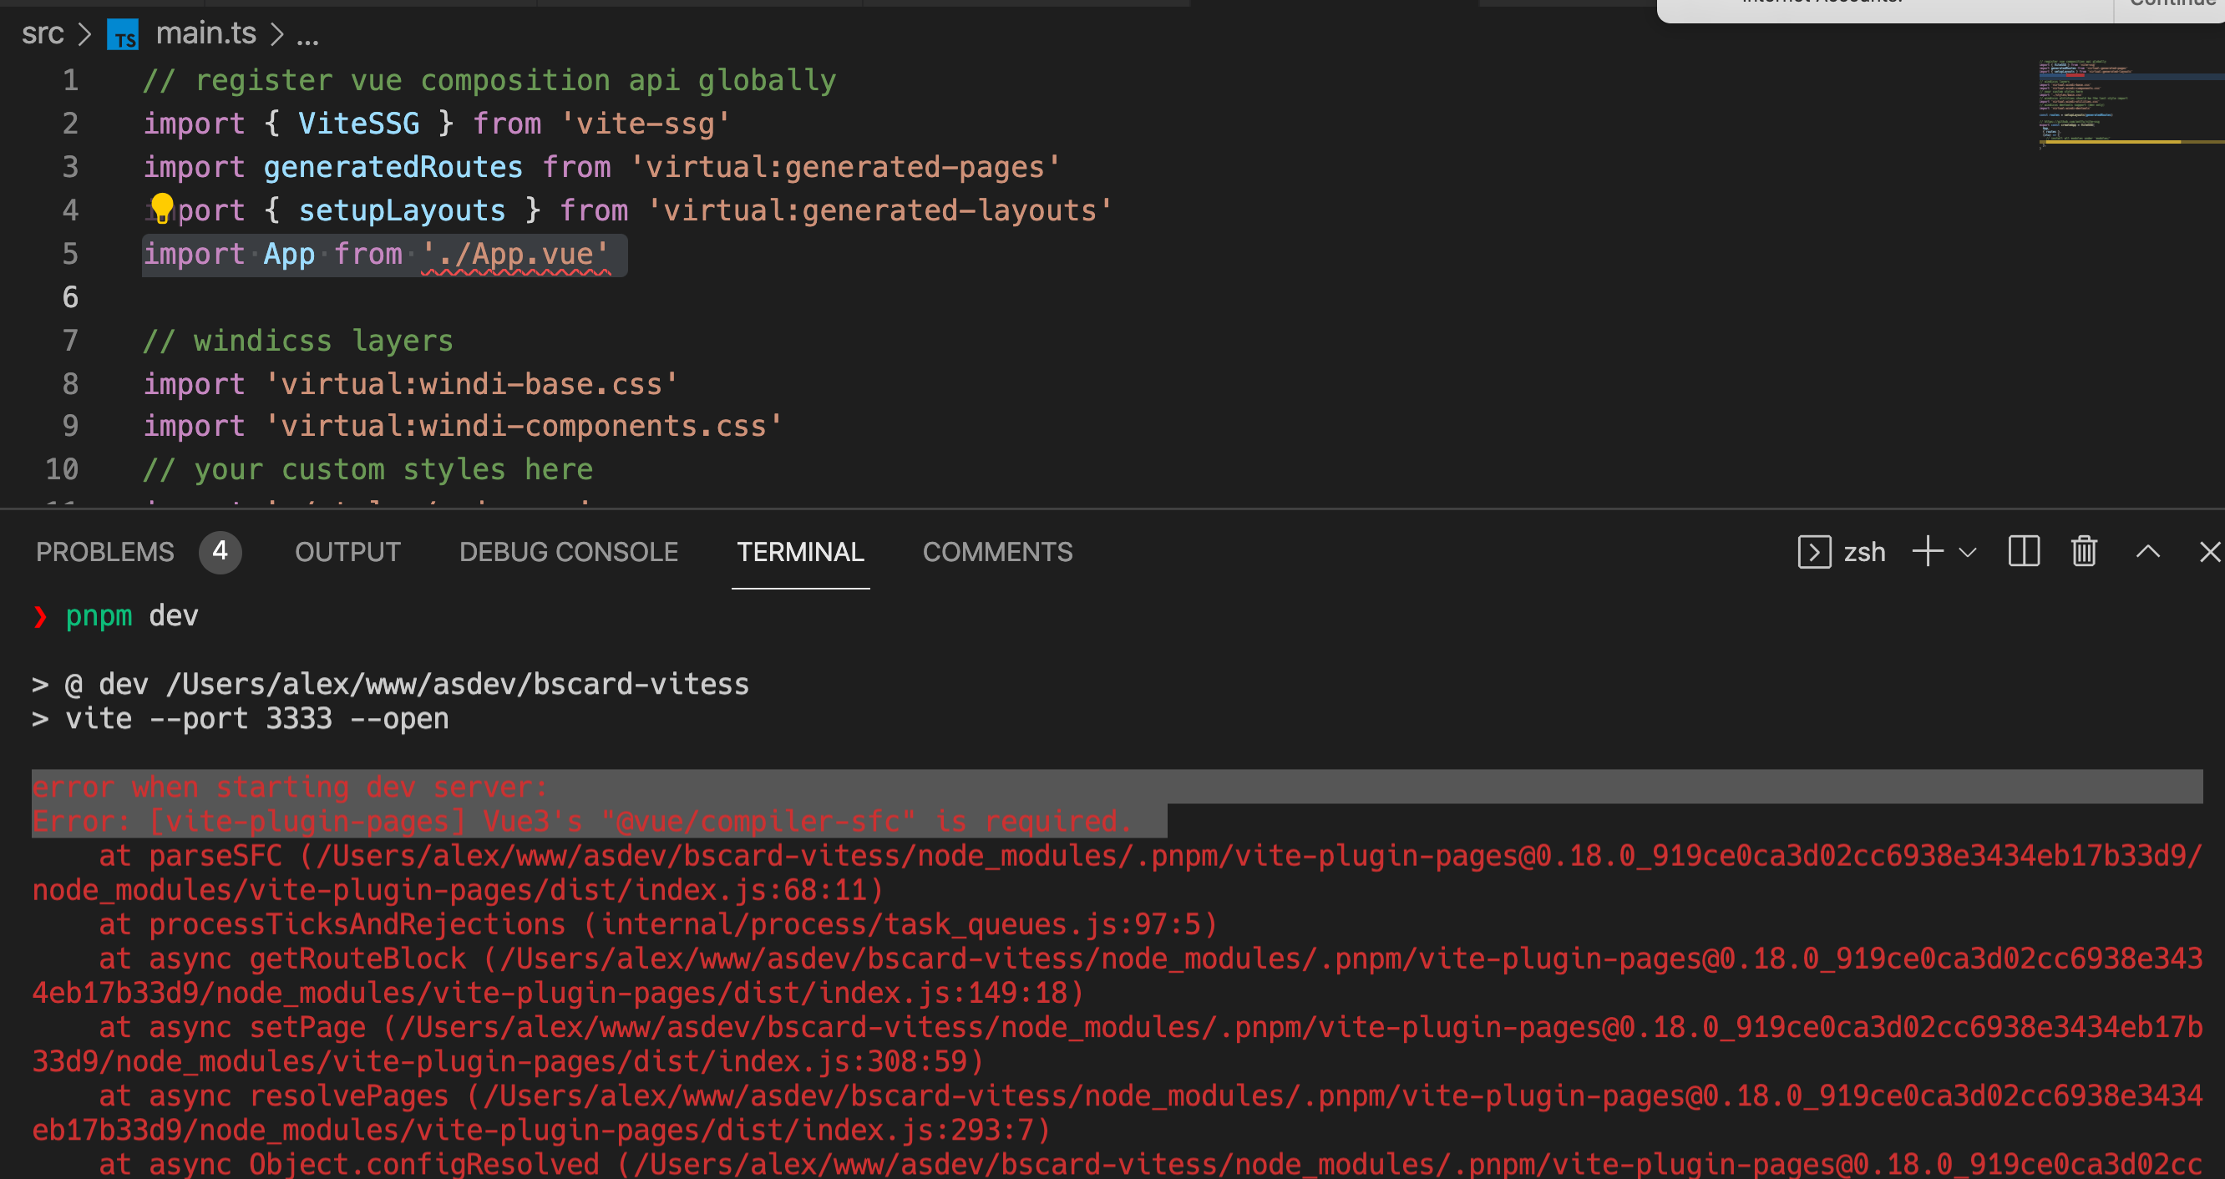Click 'virtual:windi-base.css' import
The image size is (2225, 1179).
click(472, 383)
